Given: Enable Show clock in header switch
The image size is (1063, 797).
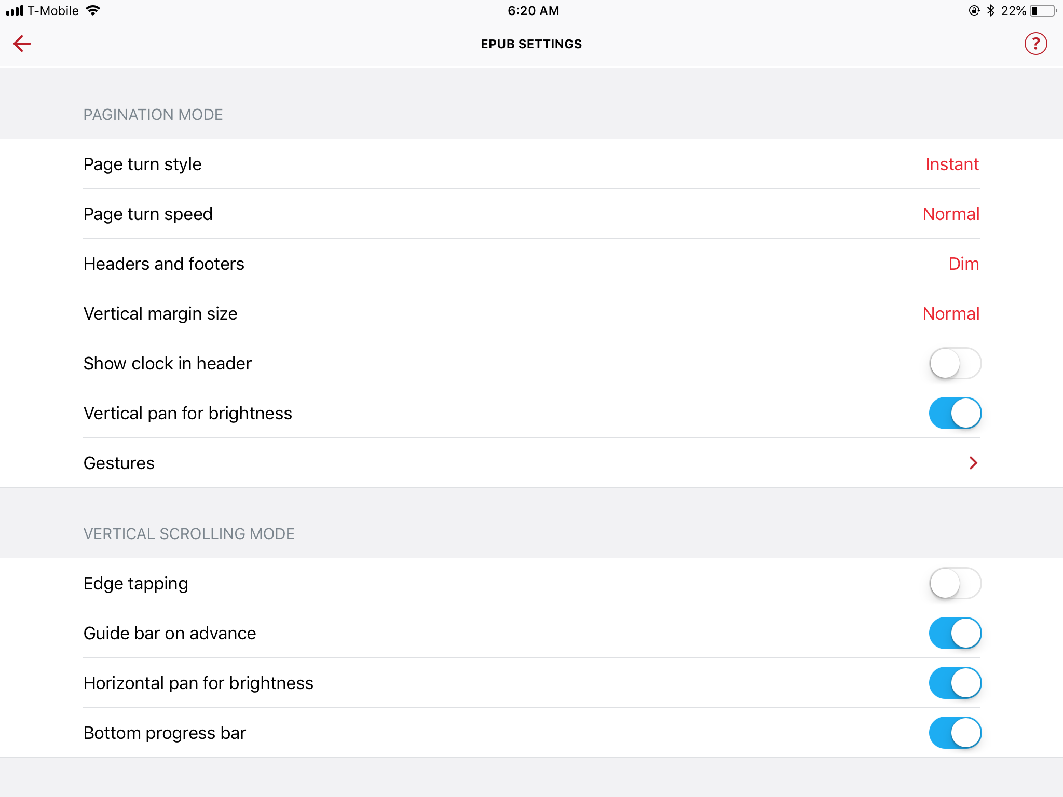Looking at the screenshot, I should 955,363.
